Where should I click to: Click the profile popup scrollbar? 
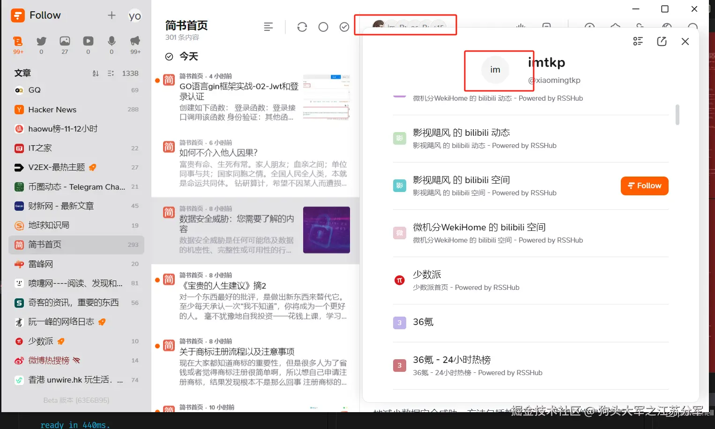pyautogui.click(x=677, y=115)
